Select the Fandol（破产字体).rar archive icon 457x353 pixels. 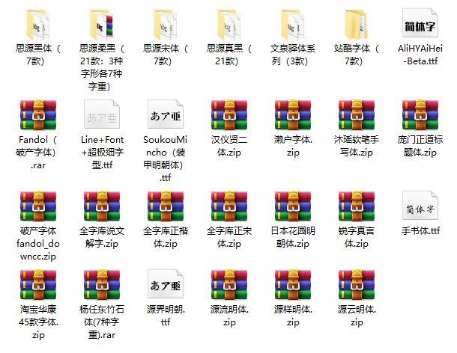38,114
